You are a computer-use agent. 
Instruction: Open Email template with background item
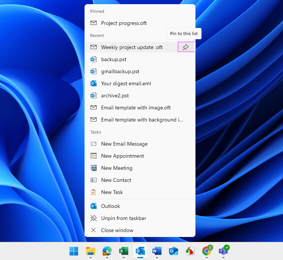coord(140,120)
